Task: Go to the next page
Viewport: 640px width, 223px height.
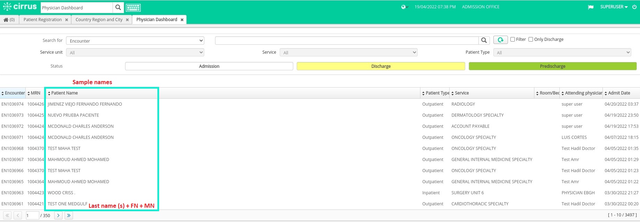Action: [x=58, y=215]
